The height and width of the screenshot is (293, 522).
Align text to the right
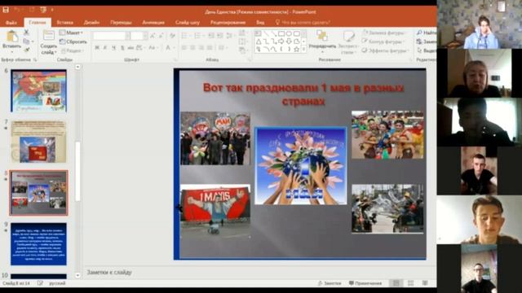tap(201, 48)
